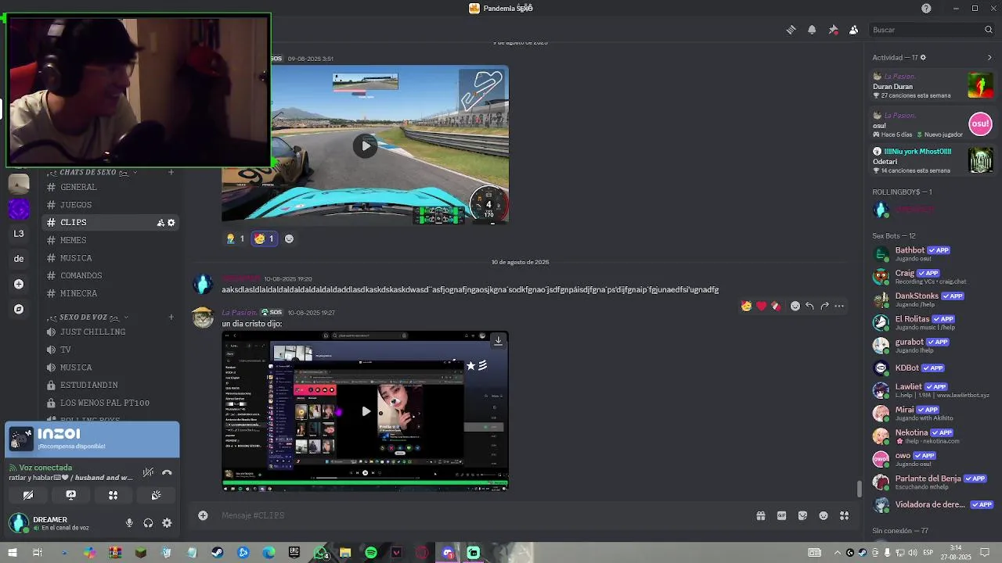Toggle the first emoji reaction below racing clip
This screenshot has height=563, width=1002.
pyautogui.click(x=235, y=238)
